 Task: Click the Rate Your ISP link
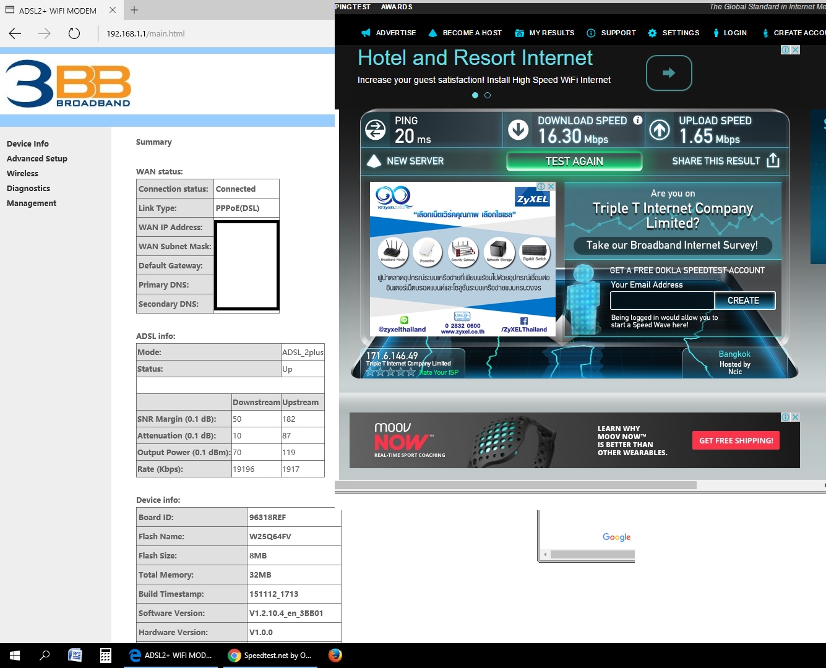coord(439,372)
